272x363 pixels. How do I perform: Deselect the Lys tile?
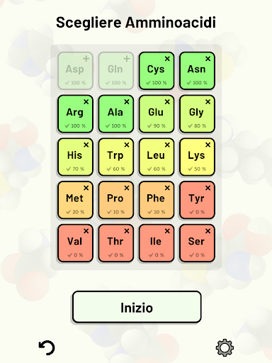coord(197,157)
